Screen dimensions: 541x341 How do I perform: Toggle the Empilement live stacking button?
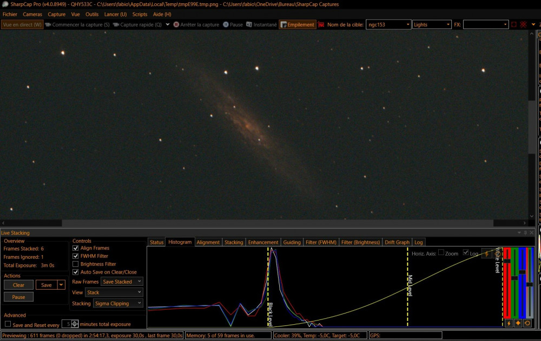(298, 24)
